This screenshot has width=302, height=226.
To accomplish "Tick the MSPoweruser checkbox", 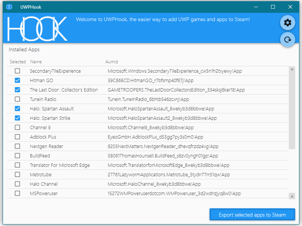I will click(x=17, y=193).
